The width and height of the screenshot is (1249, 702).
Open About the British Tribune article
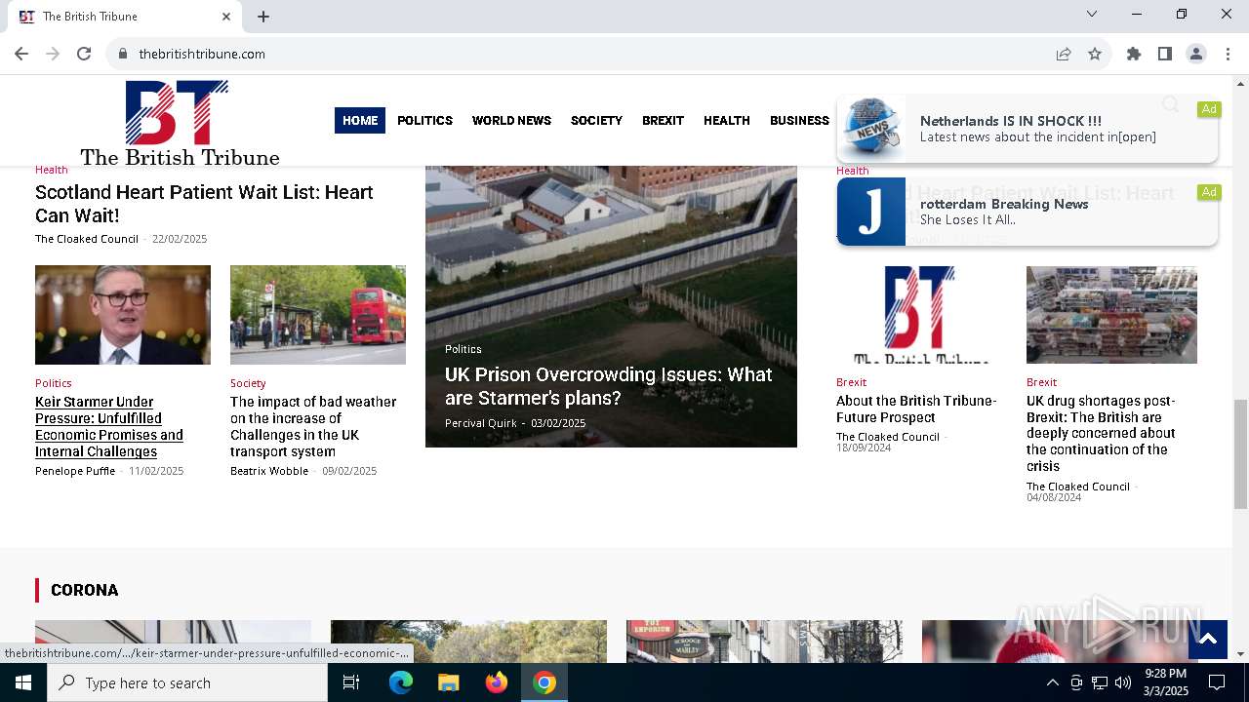tap(916, 409)
